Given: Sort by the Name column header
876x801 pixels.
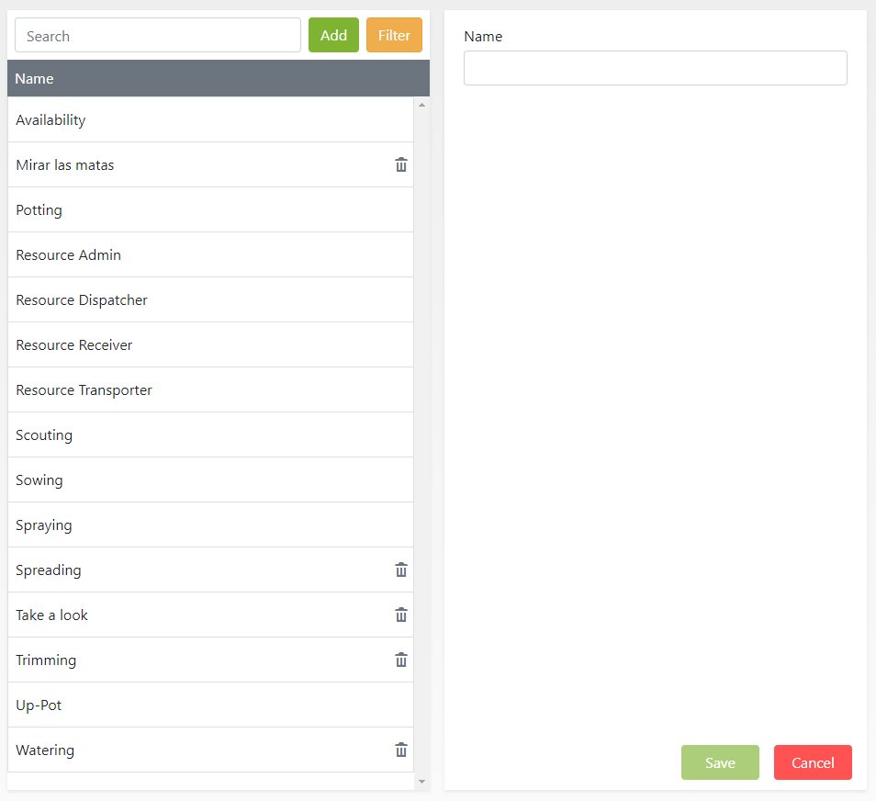Looking at the screenshot, I should coord(35,79).
